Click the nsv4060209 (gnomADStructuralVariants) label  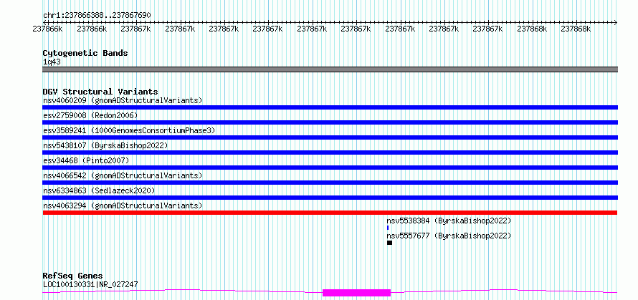(x=123, y=100)
